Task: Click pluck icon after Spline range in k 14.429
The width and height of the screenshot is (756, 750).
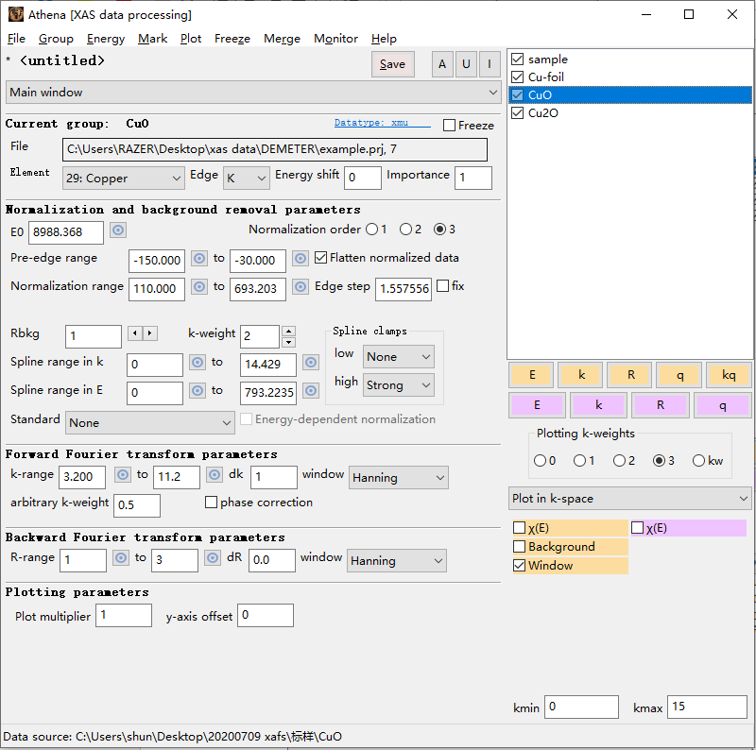Action: [310, 363]
